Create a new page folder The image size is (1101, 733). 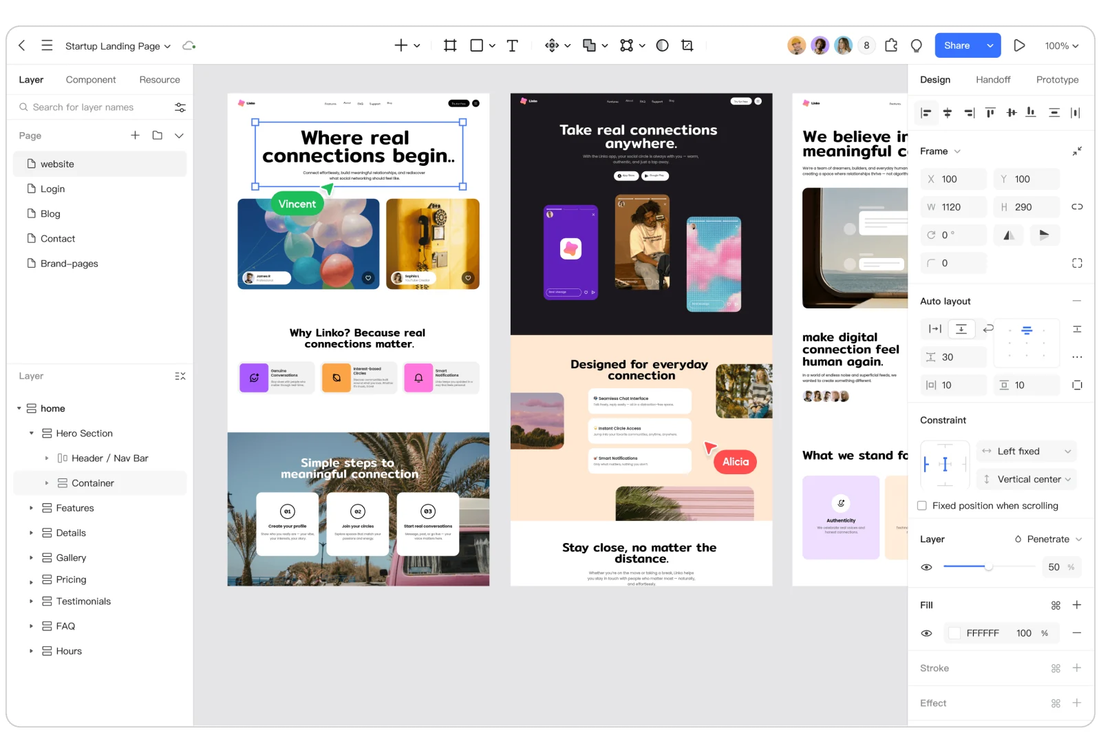tap(158, 136)
